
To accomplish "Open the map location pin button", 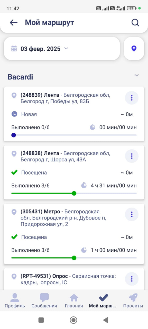I will 134,49.
